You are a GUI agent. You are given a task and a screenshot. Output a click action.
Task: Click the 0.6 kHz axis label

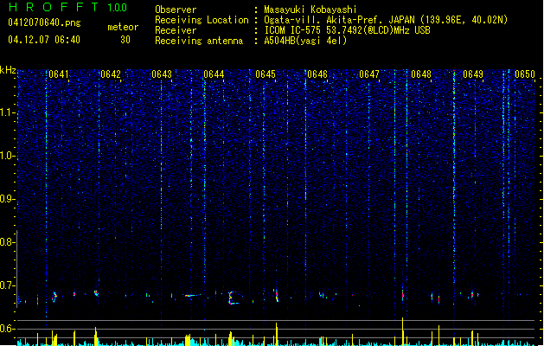8,329
